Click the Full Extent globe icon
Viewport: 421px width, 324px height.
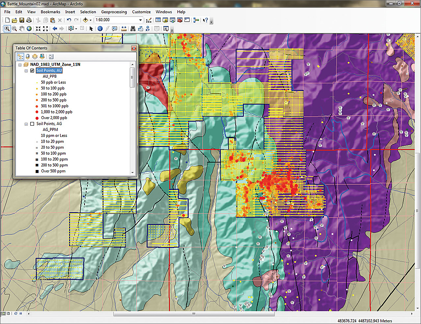pos(30,29)
